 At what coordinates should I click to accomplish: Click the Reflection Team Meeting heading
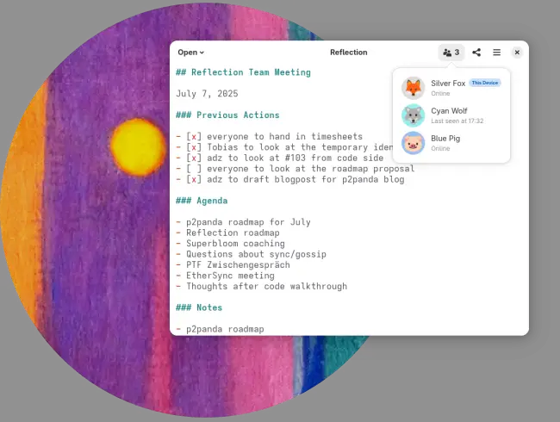(243, 72)
